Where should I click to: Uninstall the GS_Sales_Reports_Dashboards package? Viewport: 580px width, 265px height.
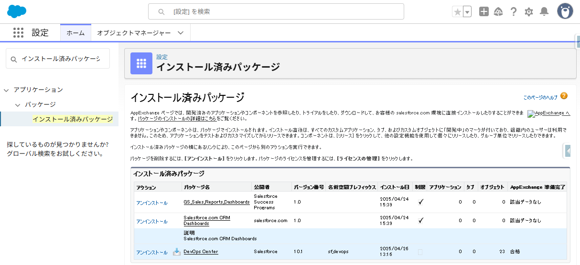click(x=151, y=203)
